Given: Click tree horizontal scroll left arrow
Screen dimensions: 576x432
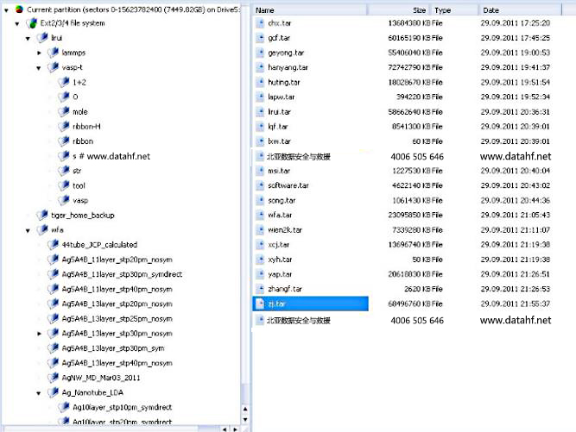Looking at the screenshot, I should click(225, 429).
